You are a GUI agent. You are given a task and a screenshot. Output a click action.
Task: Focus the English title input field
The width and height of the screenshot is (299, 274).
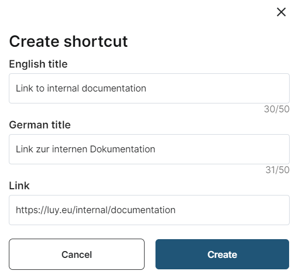point(149,88)
